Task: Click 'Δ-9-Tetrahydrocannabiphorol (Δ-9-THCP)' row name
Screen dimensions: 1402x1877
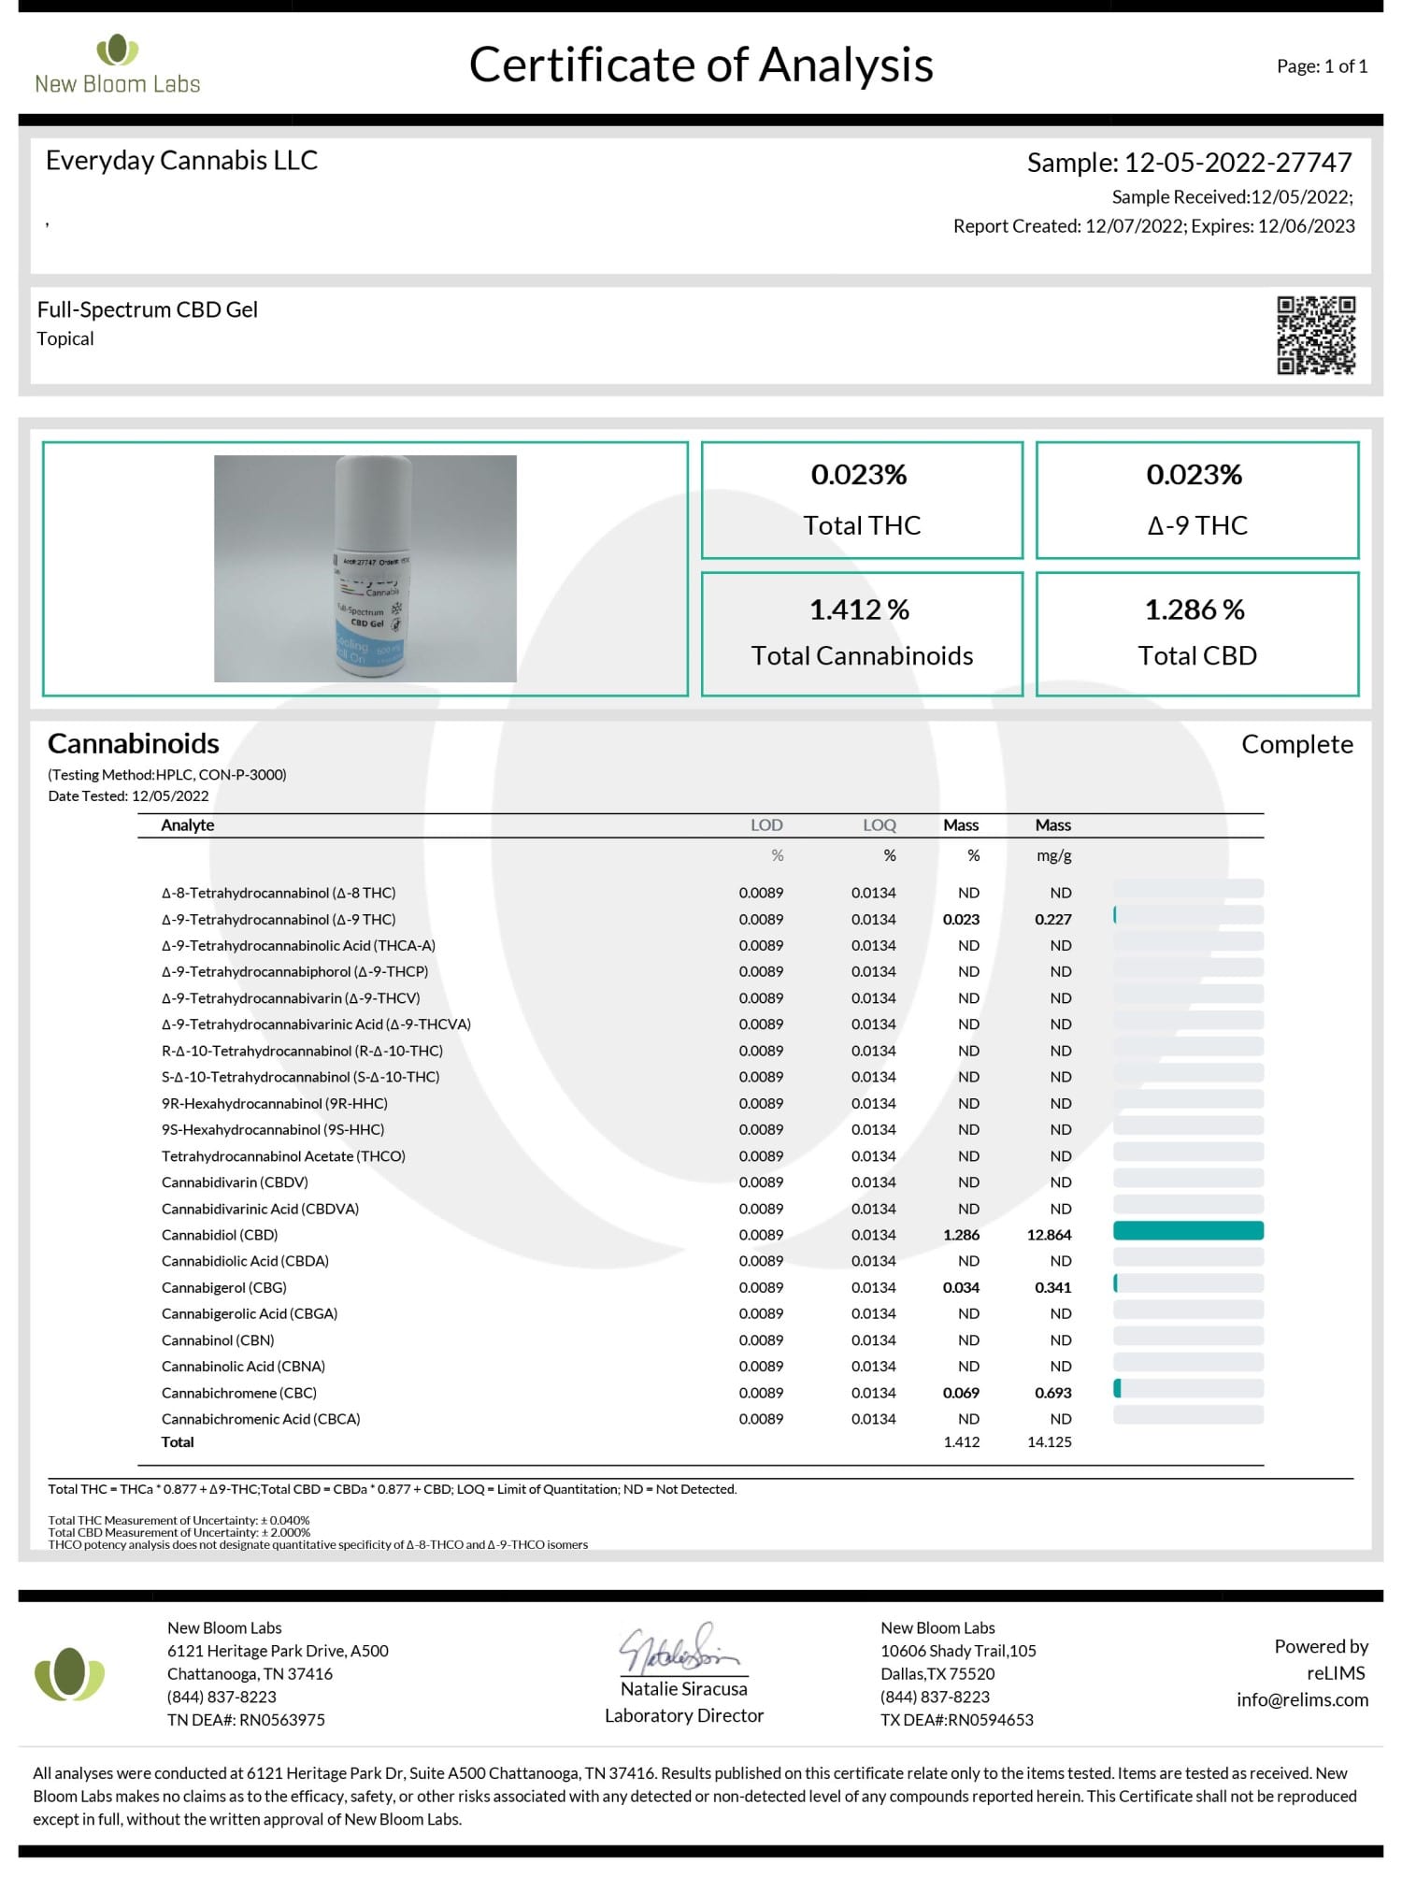Action: [x=294, y=972]
